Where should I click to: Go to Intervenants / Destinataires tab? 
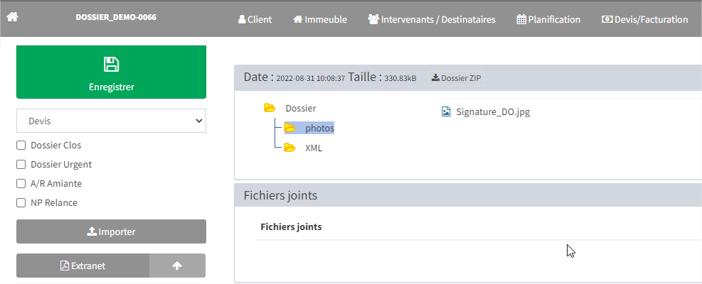[432, 19]
